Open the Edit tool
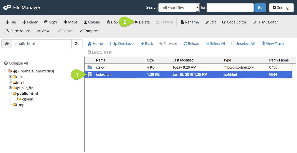The image size is (297, 153). [211, 22]
